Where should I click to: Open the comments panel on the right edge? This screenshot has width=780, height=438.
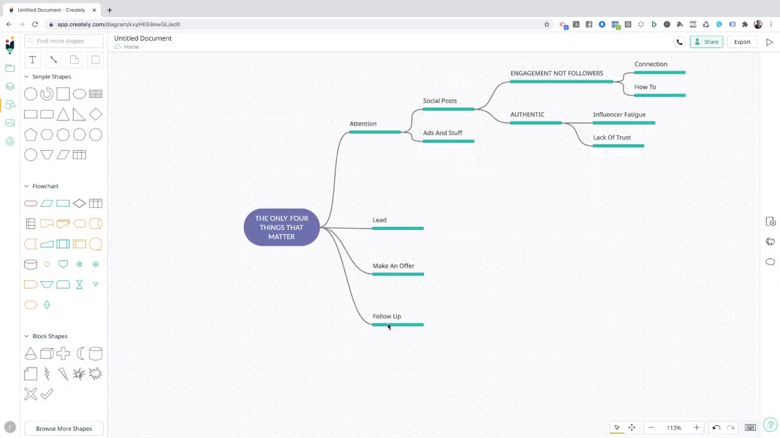pyautogui.click(x=770, y=262)
